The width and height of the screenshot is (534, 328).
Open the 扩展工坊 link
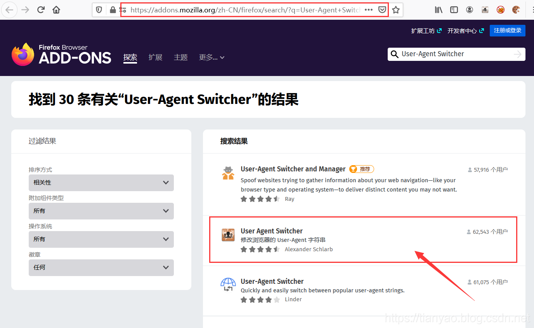pos(426,31)
